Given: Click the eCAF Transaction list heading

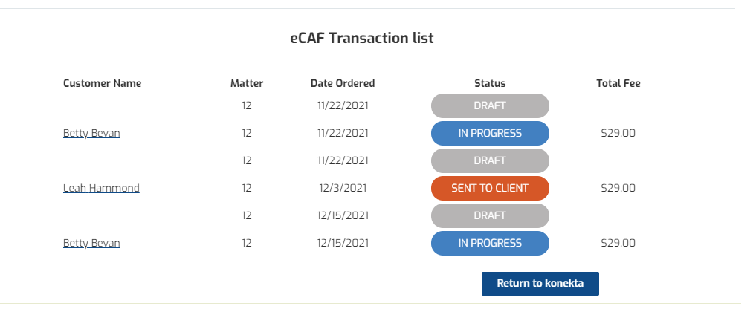Looking at the screenshot, I should click(x=362, y=38).
